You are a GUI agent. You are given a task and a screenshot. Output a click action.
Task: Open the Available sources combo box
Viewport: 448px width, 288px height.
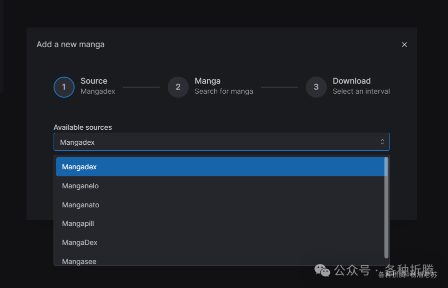pos(221,142)
